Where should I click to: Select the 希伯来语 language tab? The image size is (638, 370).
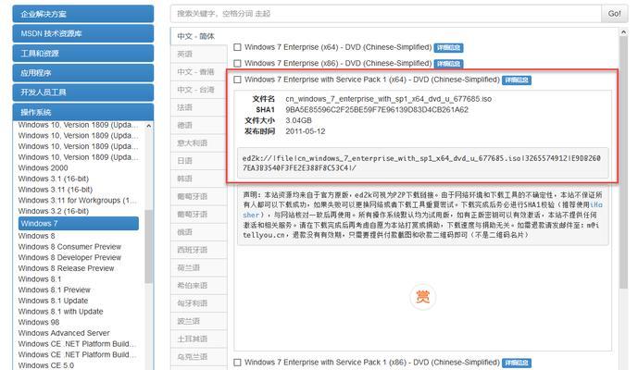[x=198, y=286]
